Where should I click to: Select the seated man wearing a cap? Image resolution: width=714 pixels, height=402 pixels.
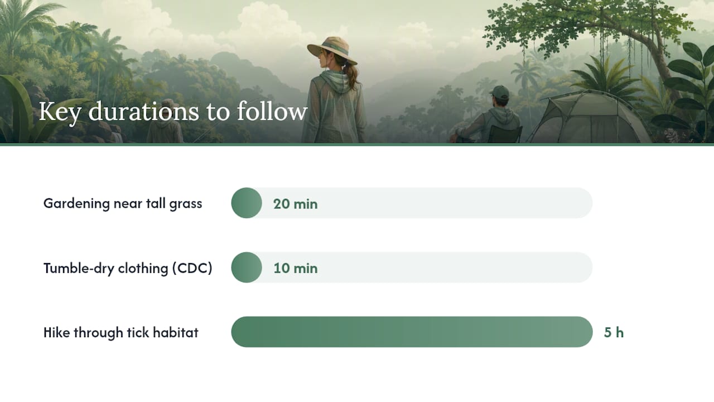[x=491, y=114]
